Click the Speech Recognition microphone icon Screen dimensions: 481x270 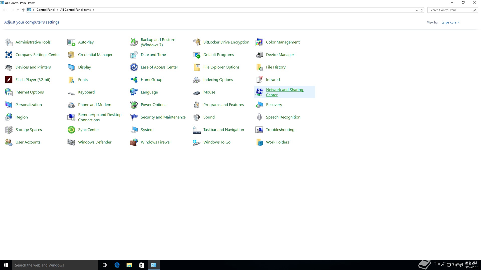pos(259,117)
